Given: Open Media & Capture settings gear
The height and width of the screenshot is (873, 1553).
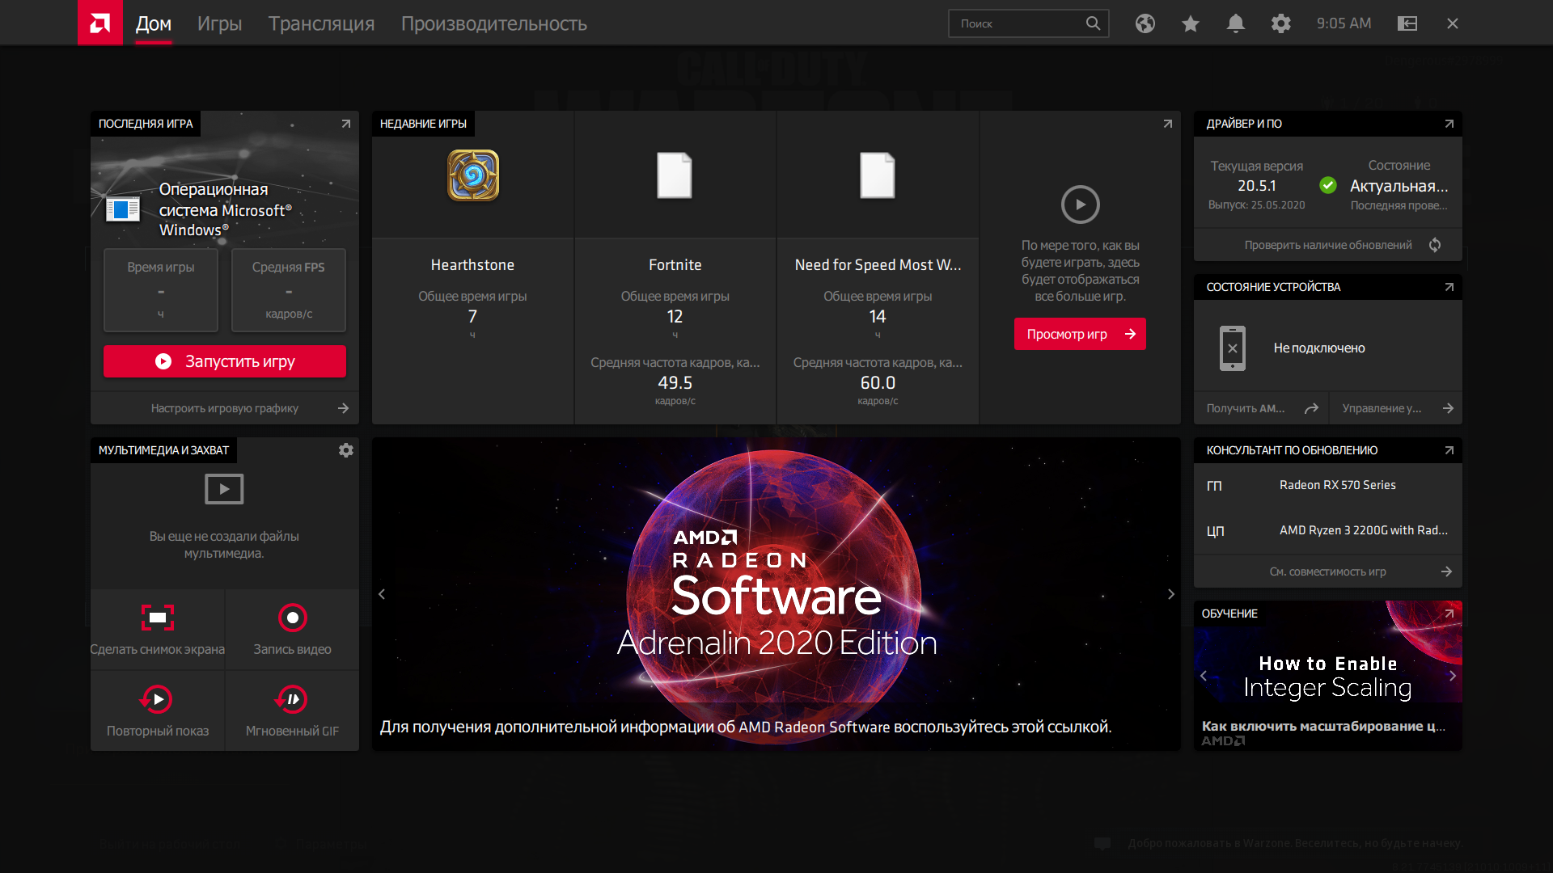Looking at the screenshot, I should pos(346,450).
